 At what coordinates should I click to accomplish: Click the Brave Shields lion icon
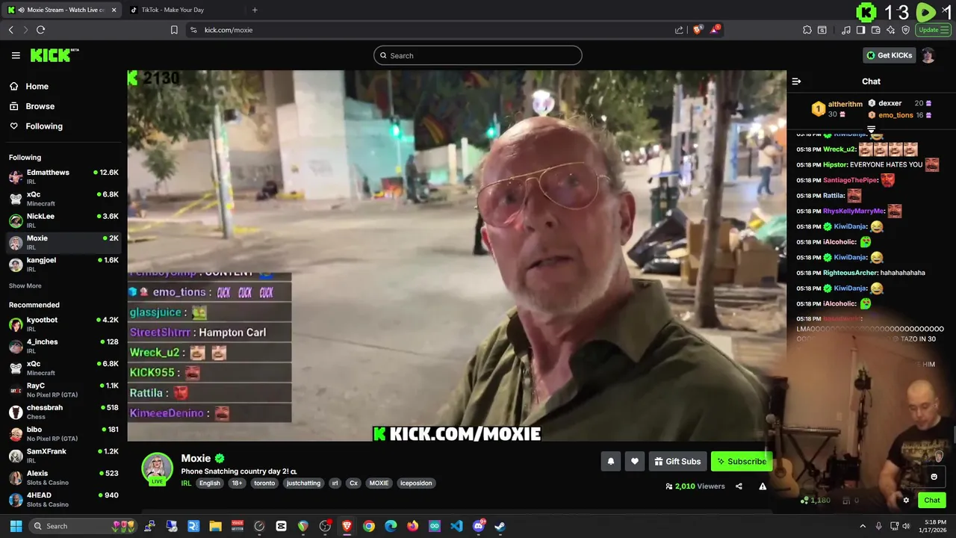tap(698, 30)
